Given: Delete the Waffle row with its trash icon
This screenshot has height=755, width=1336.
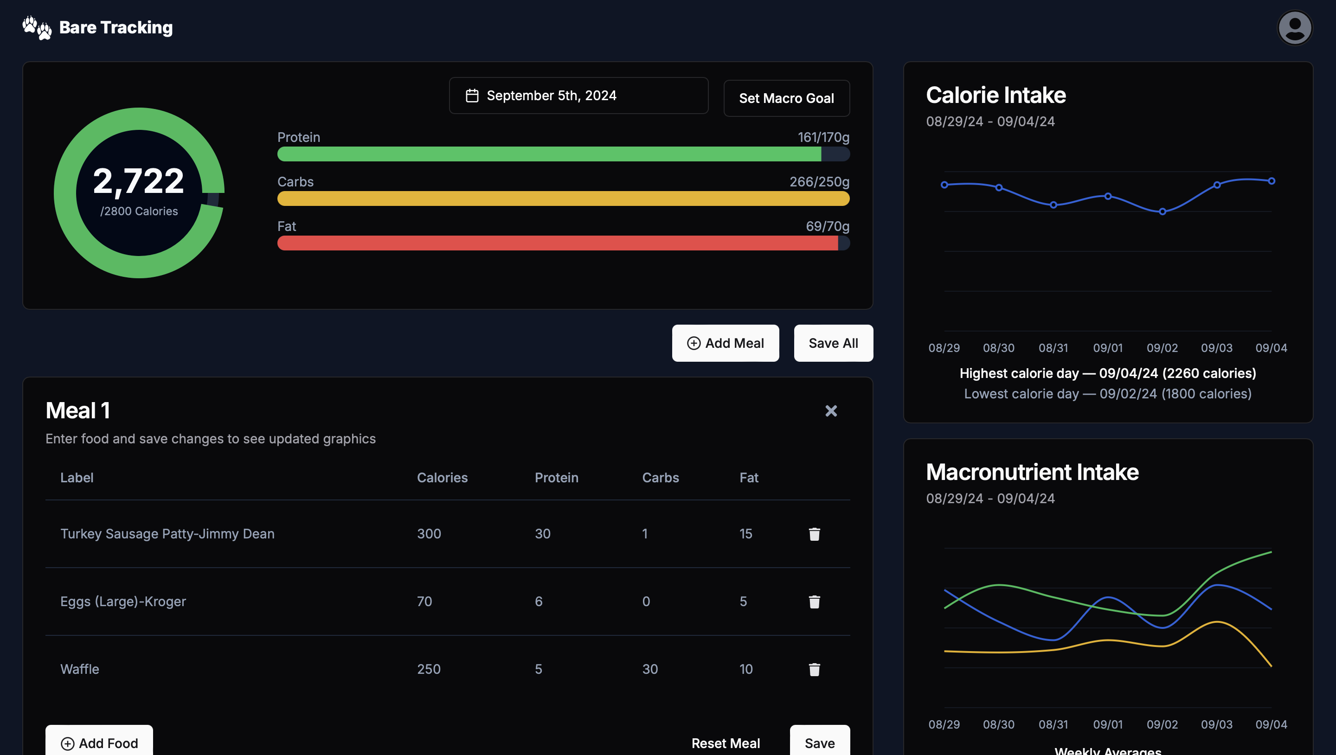Looking at the screenshot, I should 814,670.
